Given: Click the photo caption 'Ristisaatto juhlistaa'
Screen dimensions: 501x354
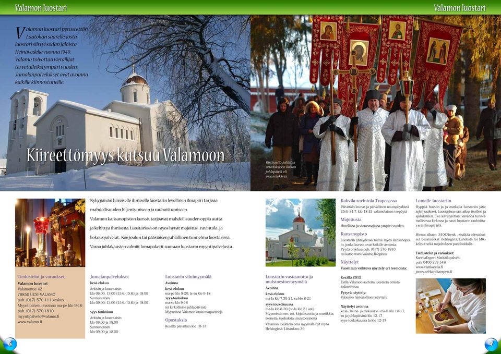Looking at the screenshot, I should tap(280, 163).
